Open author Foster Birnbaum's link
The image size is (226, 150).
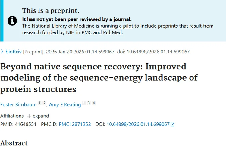(x=18, y=104)
